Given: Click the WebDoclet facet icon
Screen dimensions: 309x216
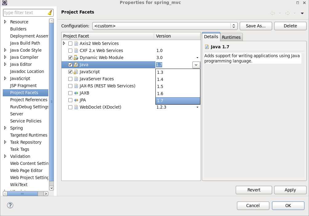Looking at the screenshot, I should (x=76, y=107).
